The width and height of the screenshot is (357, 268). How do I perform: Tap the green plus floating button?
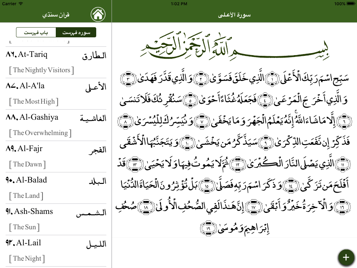(x=346, y=257)
